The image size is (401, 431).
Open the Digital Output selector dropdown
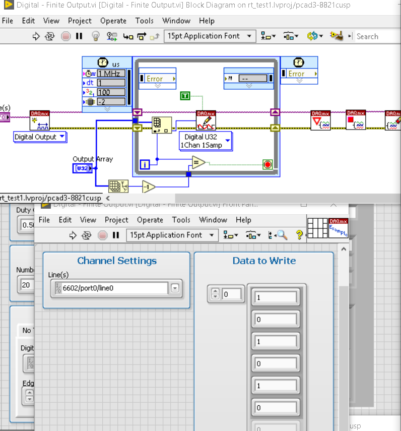[40, 137]
